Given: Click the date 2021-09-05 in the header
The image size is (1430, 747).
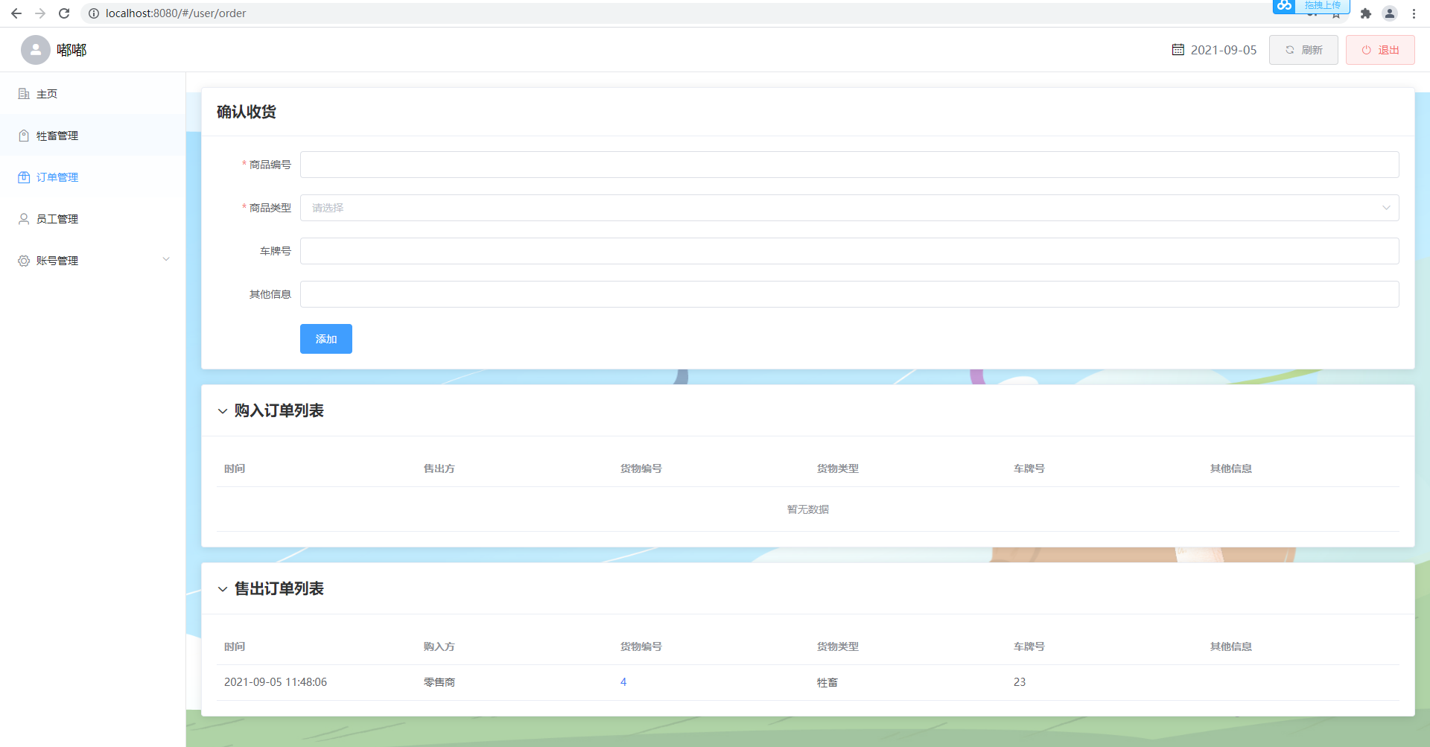Looking at the screenshot, I should tap(1224, 50).
